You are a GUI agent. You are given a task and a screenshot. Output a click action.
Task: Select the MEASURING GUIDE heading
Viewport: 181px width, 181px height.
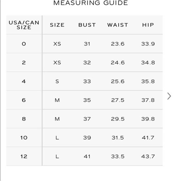(x=90, y=3)
